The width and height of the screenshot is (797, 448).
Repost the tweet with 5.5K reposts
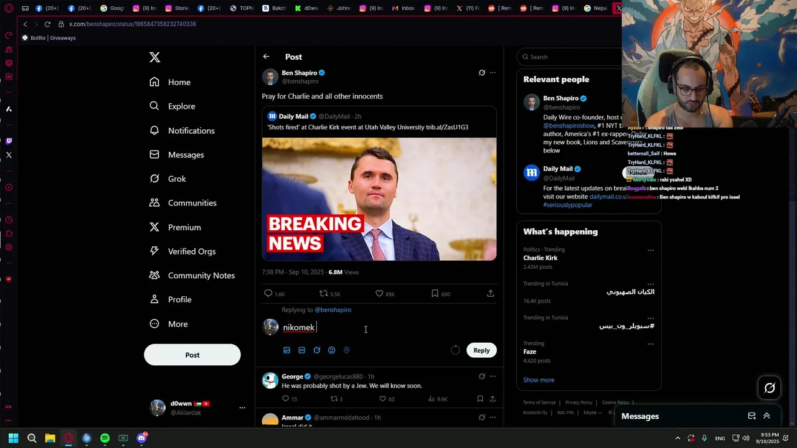329,294
